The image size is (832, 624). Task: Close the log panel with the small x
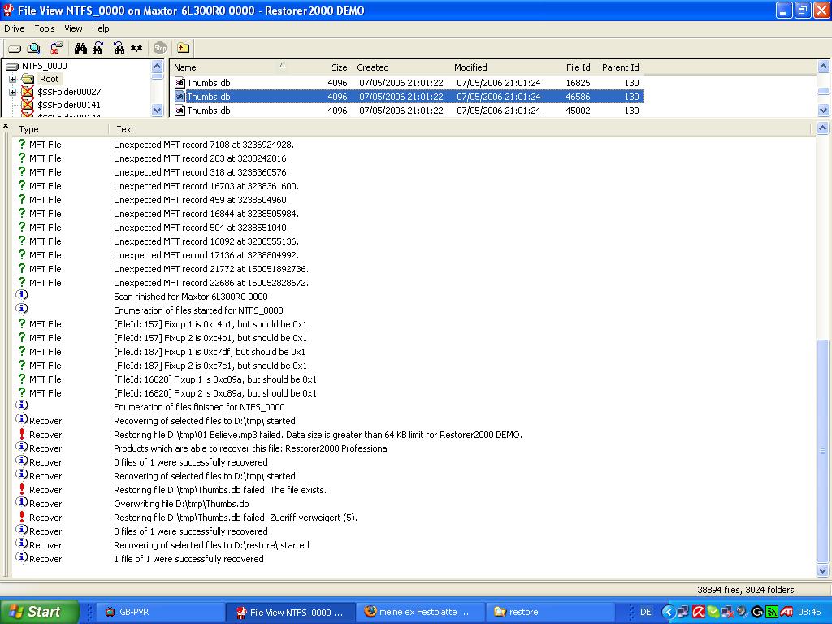pos(6,126)
